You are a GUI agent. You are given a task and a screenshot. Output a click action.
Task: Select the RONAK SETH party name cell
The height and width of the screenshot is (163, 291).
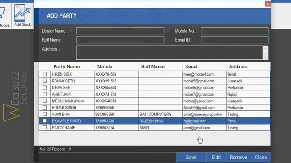point(73,81)
